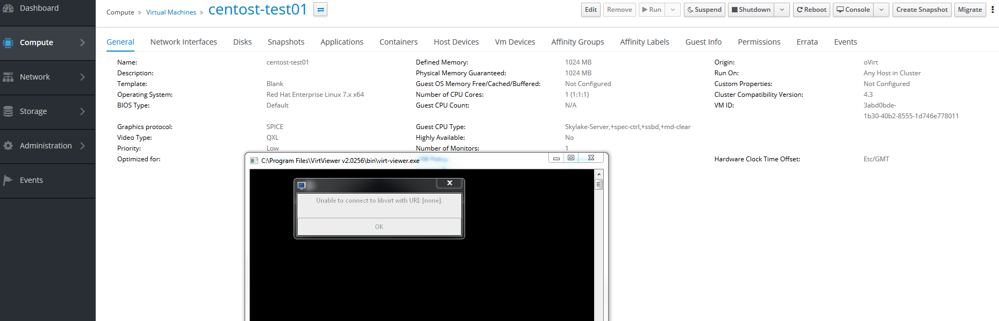
Task: Suspend the virtual machine
Action: tap(704, 10)
